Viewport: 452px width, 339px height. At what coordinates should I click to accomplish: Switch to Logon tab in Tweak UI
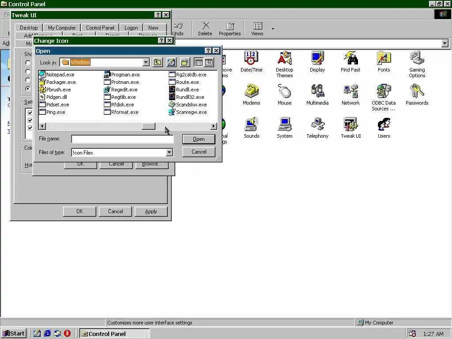point(131,28)
